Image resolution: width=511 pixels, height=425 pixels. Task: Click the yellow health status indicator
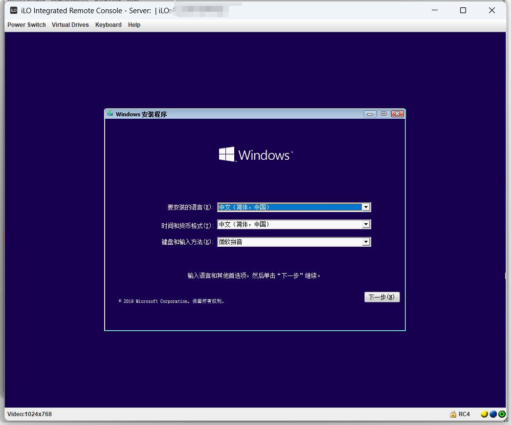pos(484,414)
